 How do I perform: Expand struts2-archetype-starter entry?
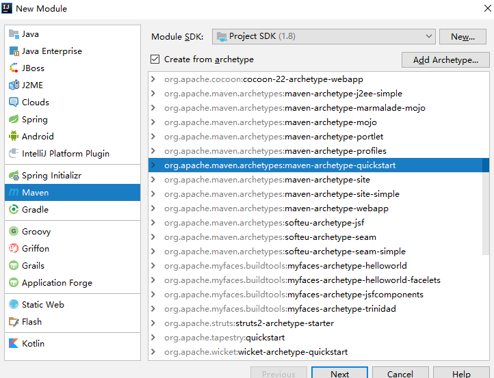click(x=153, y=323)
